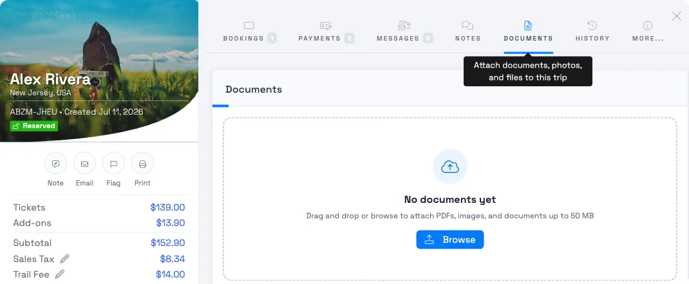Open the More... tab
Screen dimensions: 689x284
tap(648, 32)
